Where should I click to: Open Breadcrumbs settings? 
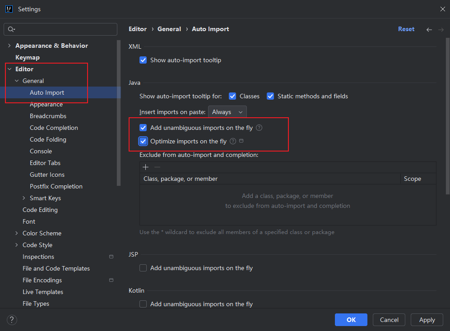tap(48, 116)
